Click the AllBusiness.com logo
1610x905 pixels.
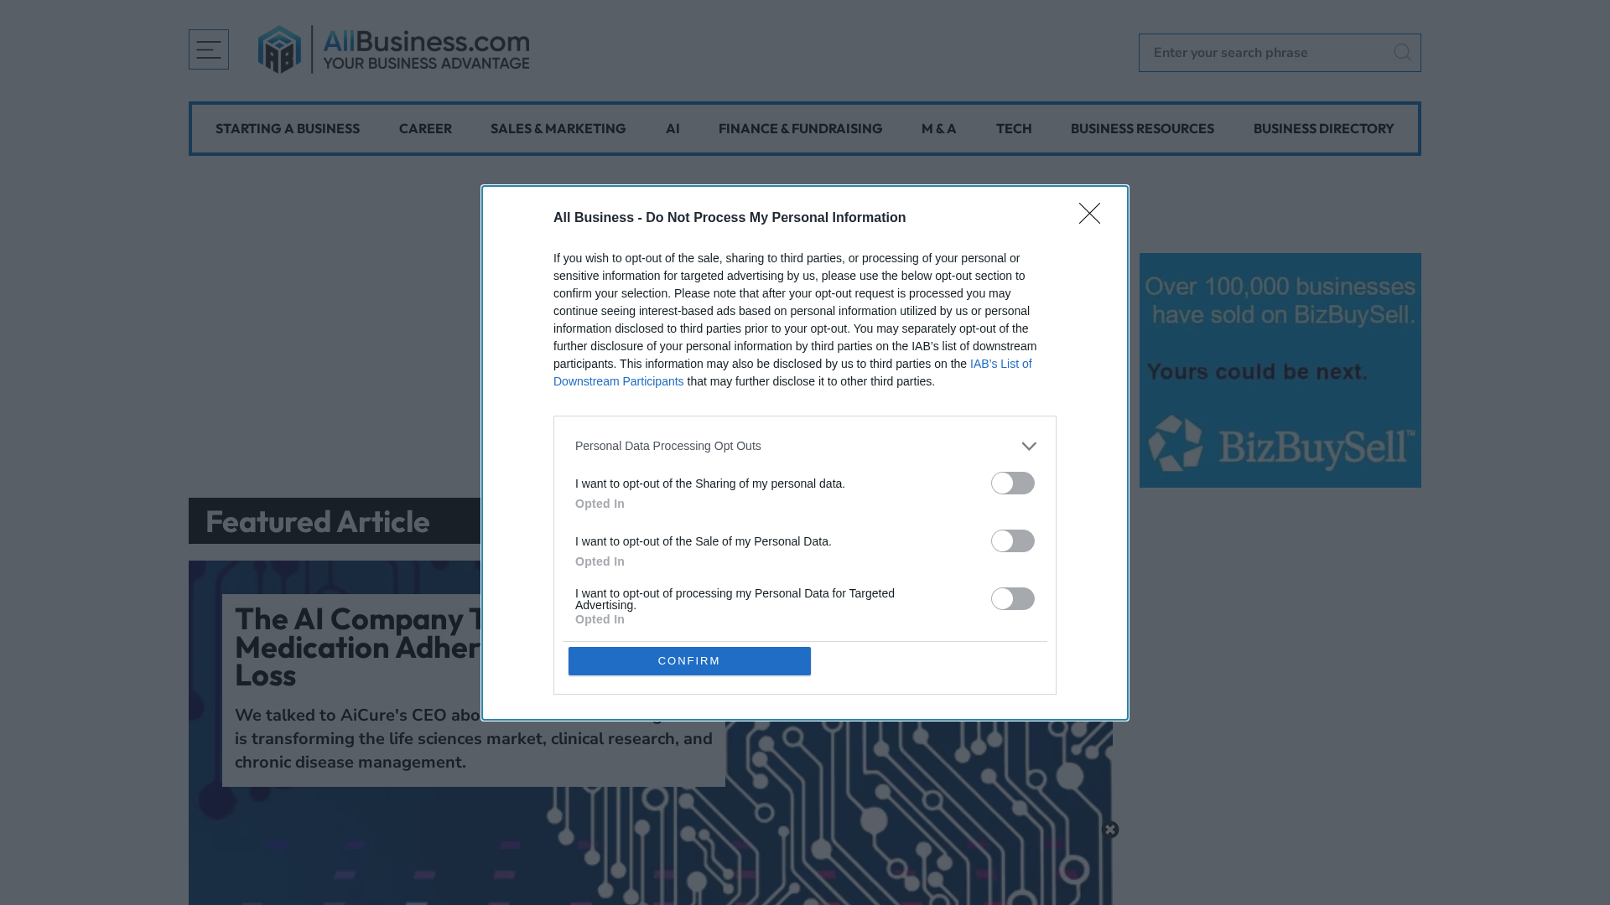coord(393,49)
